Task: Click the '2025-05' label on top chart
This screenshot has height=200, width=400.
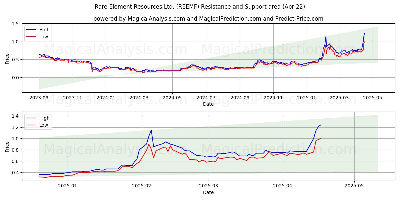Action: pos(372,98)
